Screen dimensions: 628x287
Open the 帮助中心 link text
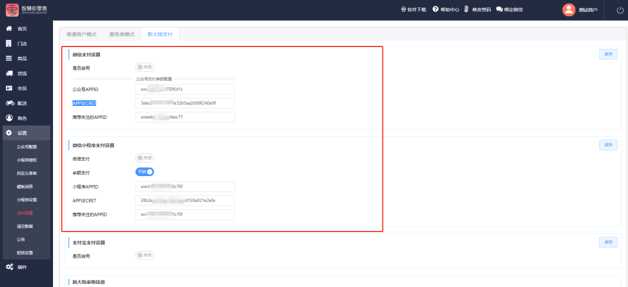450,10
